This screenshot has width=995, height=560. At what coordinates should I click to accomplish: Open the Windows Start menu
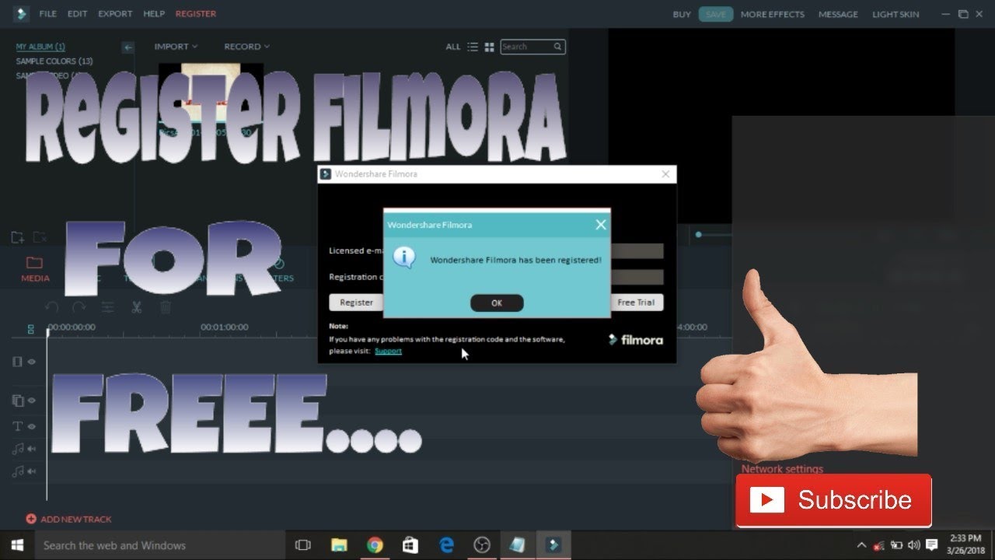[x=17, y=545]
